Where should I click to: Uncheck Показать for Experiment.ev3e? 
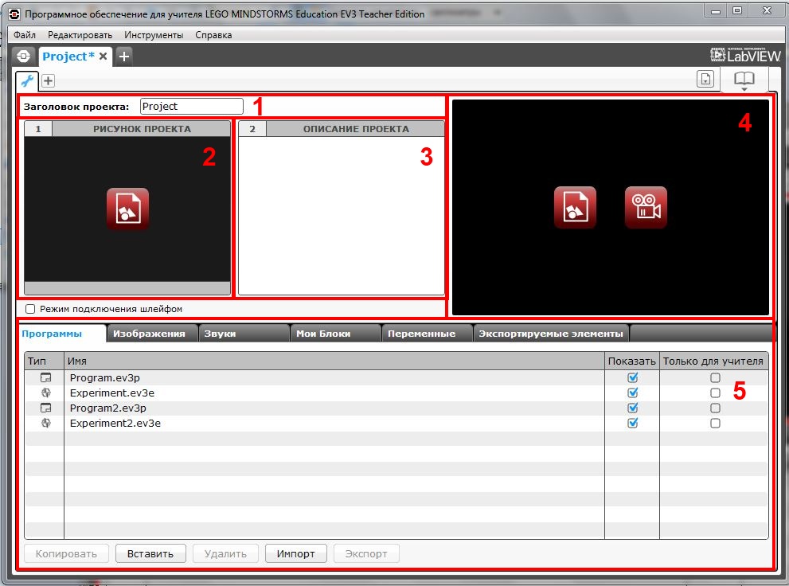click(632, 393)
